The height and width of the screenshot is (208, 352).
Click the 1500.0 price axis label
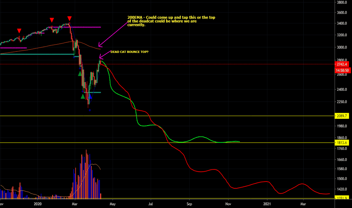[x=342, y=179]
